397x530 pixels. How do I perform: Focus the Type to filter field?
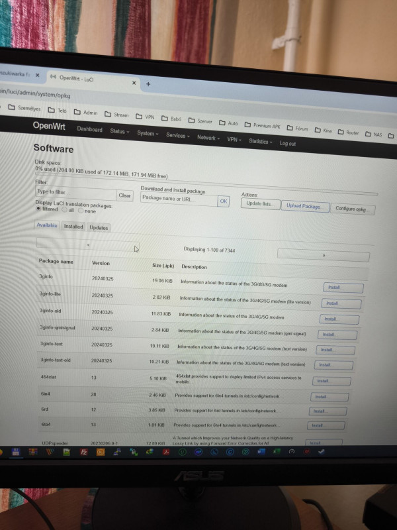pos(76,192)
